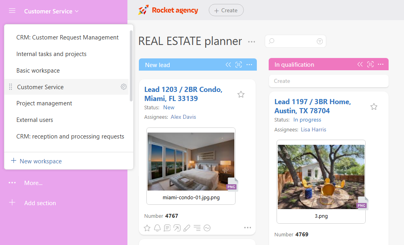This screenshot has width=404, height=245.
Task: Open the hamburger menu in the sidebar
Action: (12, 11)
